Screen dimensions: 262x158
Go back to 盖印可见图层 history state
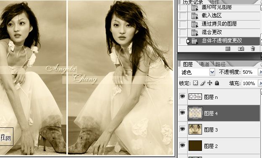click(x=217, y=7)
